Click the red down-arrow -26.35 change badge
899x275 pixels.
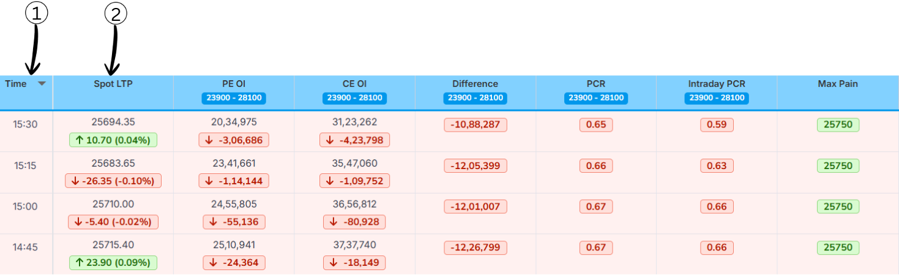(113, 181)
